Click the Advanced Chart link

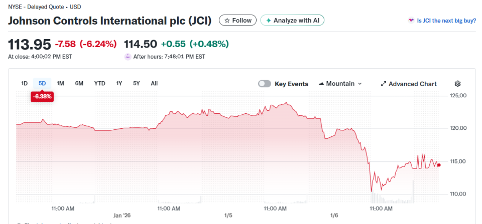(412, 84)
